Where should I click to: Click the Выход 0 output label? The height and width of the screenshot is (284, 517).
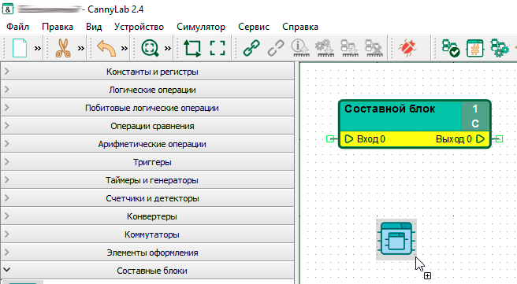(x=454, y=139)
